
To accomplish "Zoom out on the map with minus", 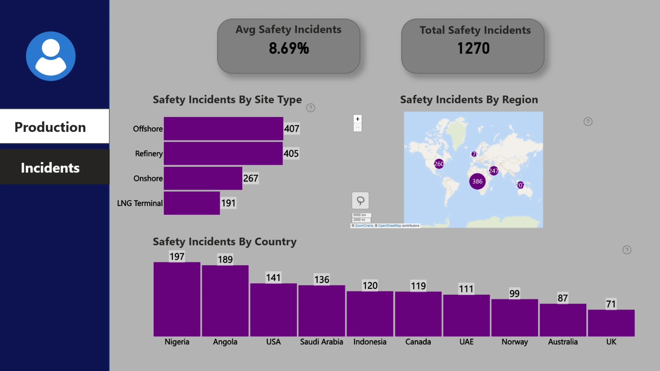I will click(x=357, y=127).
